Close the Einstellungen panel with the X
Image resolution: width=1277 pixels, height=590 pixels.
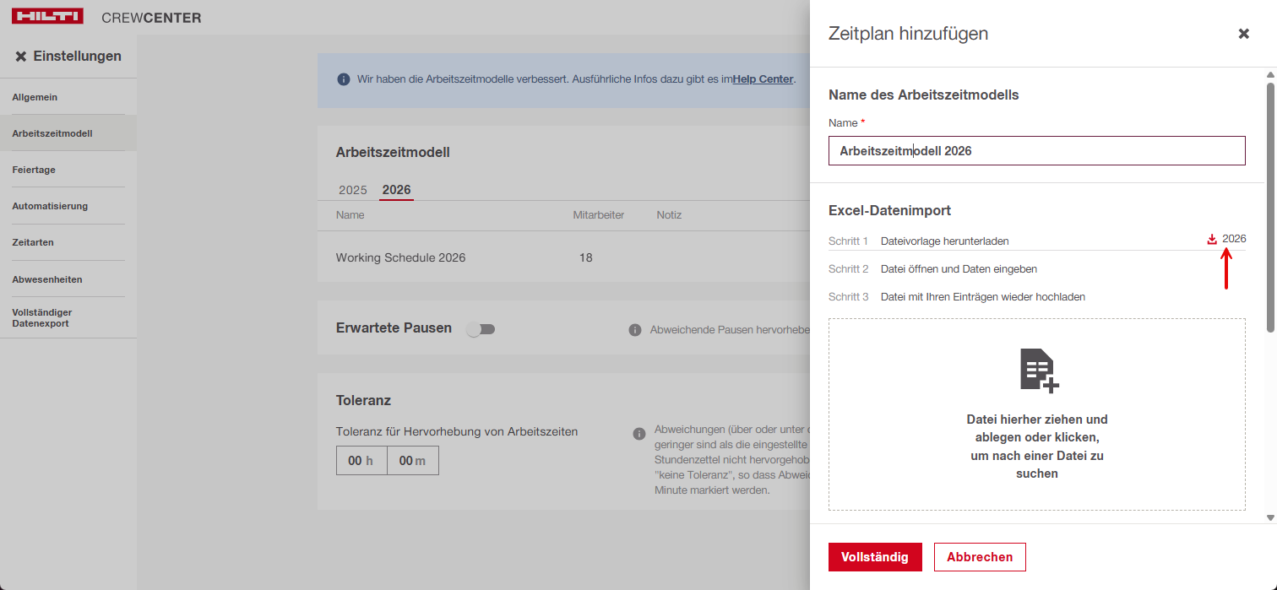[21, 57]
